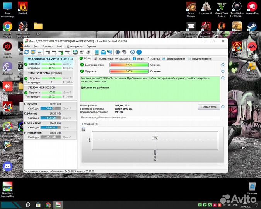Open the Discord desktop icon

pyautogui.click(x=7, y=168)
